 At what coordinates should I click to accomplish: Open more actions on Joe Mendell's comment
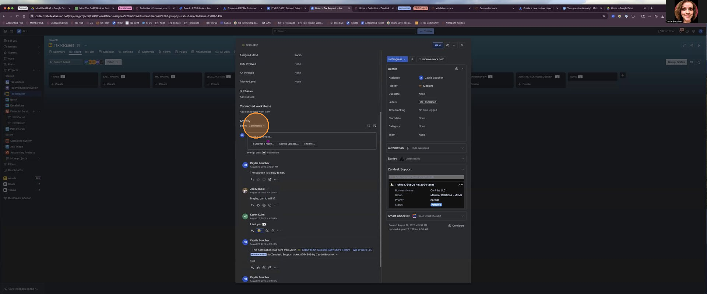[x=276, y=205]
